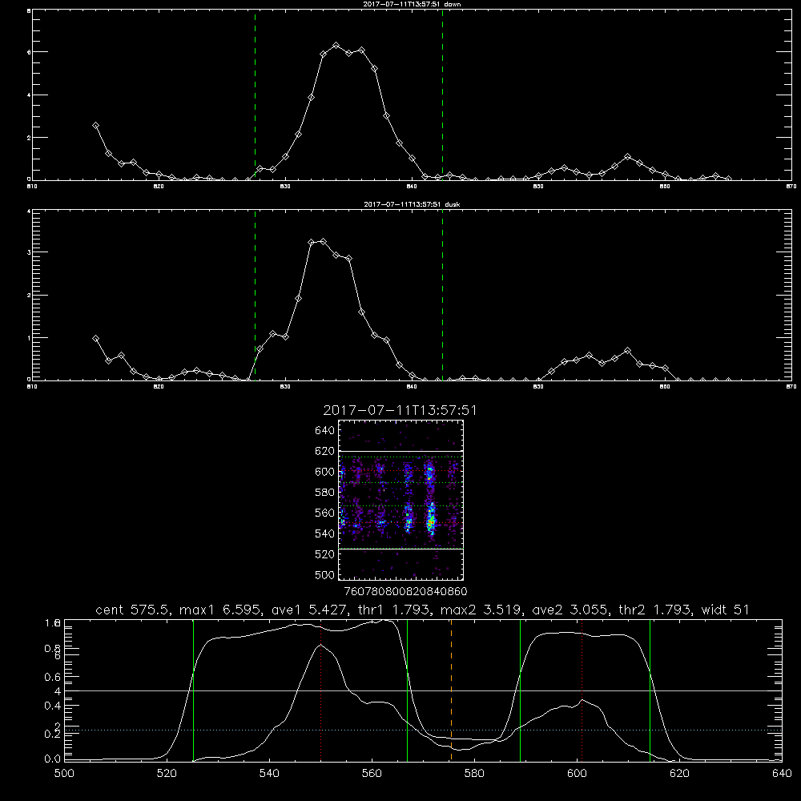Click the '620' x-axis label of bottom plot
801x801 pixels.
coord(679,774)
